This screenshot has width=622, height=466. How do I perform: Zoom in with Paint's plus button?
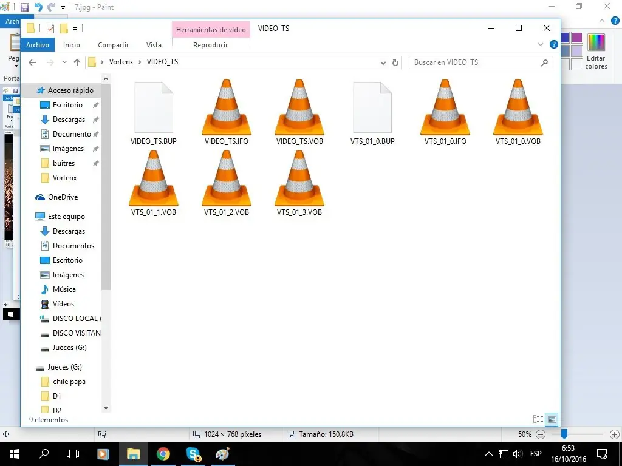(x=615, y=434)
